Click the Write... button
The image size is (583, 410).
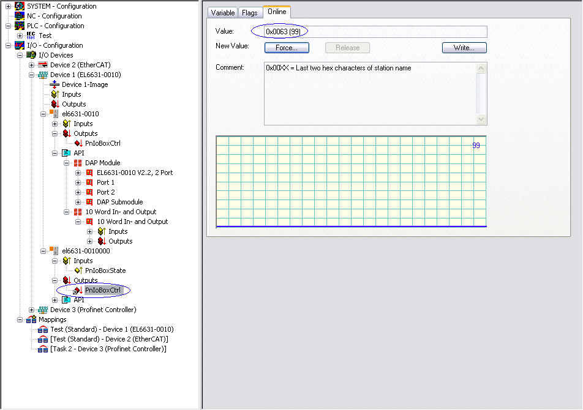pyautogui.click(x=464, y=48)
